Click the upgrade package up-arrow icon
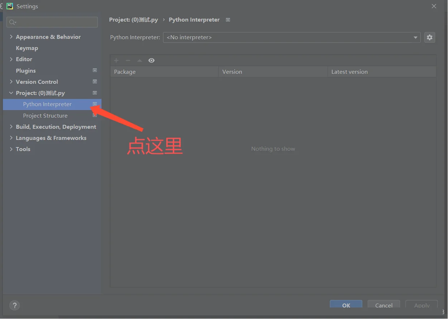448x319 pixels. [x=140, y=60]
